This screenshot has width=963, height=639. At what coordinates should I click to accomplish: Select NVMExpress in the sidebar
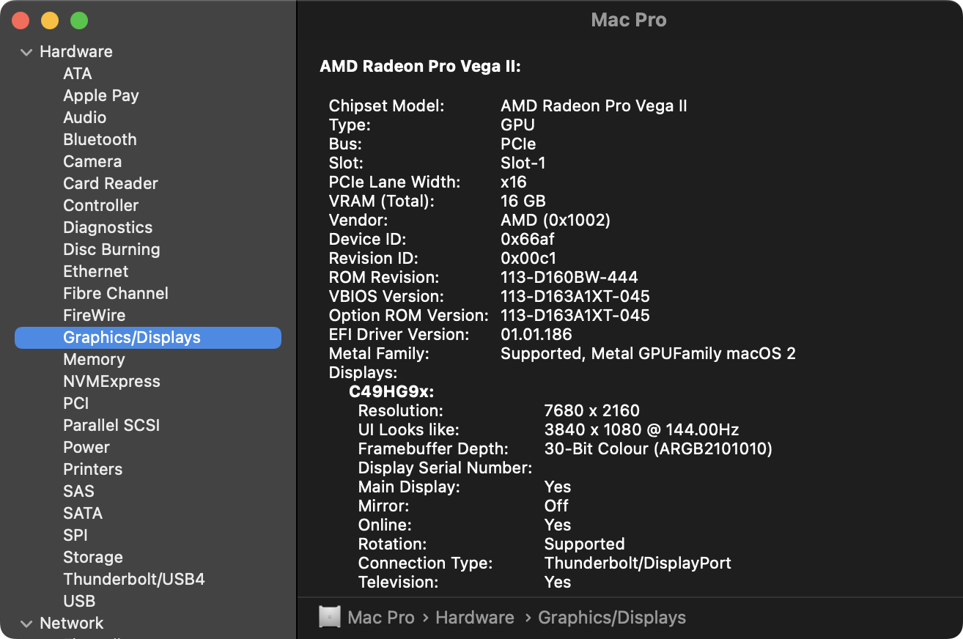coord(111,381)
